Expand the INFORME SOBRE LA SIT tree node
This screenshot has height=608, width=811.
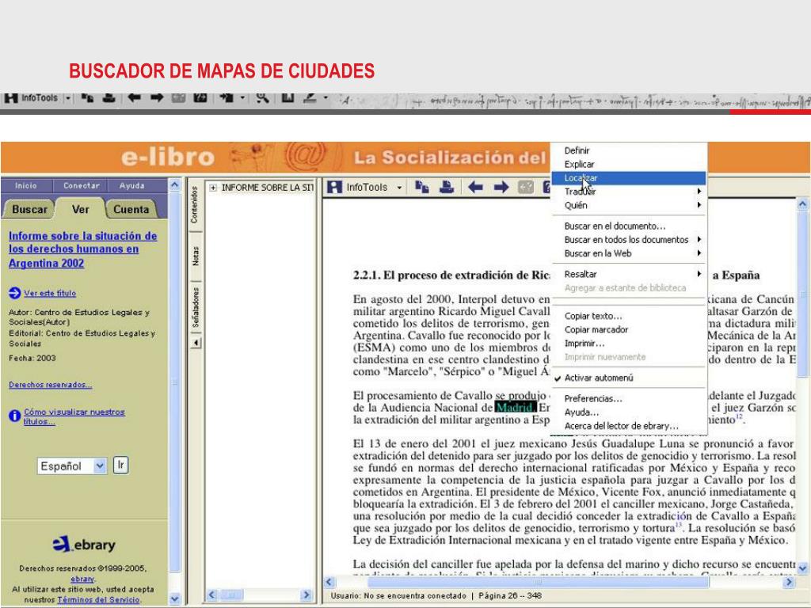[215, 188]
